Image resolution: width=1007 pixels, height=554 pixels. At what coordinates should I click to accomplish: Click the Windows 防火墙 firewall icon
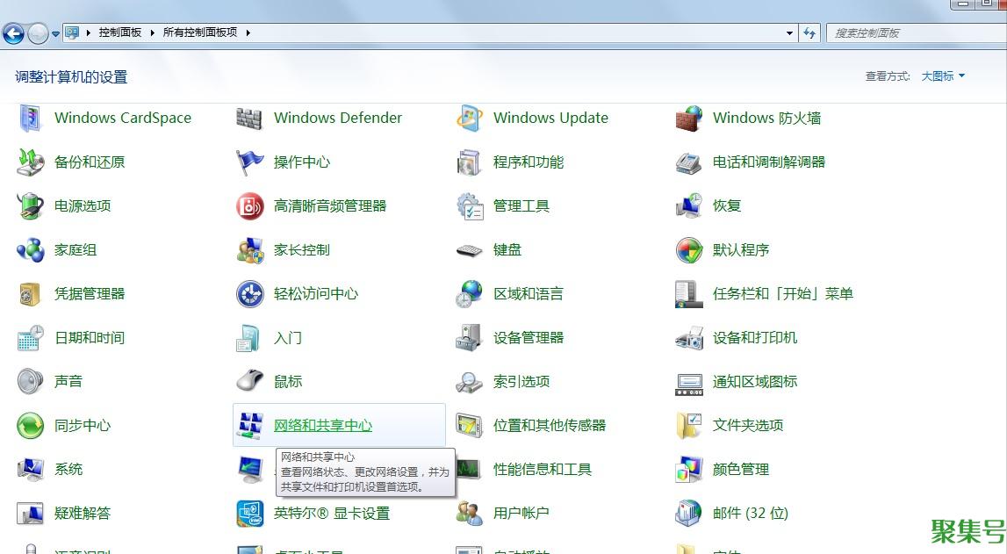point(688,119)
